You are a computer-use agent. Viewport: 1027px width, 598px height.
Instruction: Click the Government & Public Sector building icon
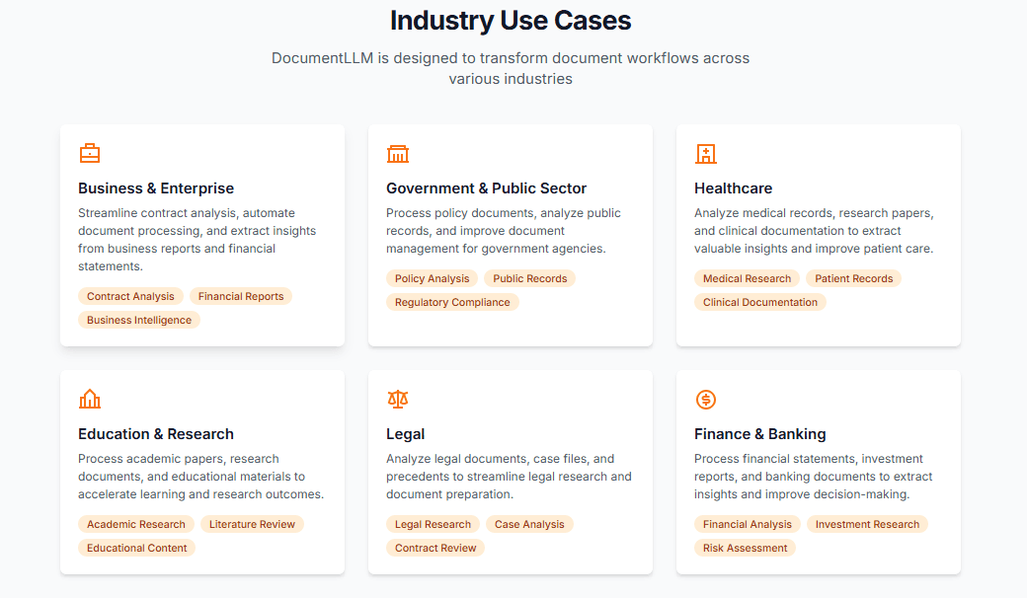398,154
